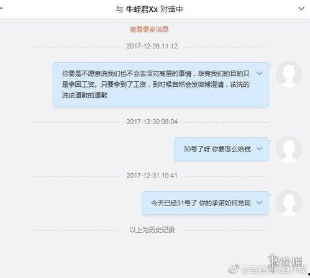Select the message bubble 30号了呀 你要怎么给钱
310x278 pixels.
pos(221,149)
